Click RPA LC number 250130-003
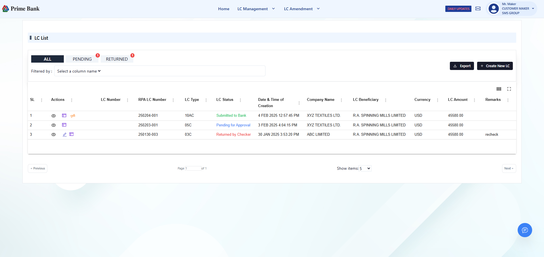The width and height of the screenshot is (544, 257). click(148, 135)
